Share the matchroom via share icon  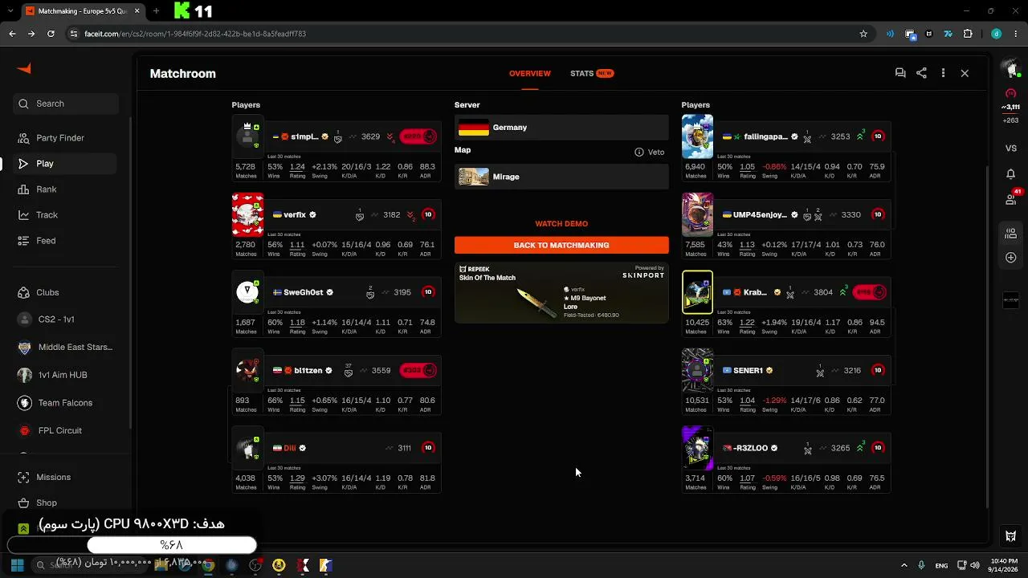click(921, 73)
